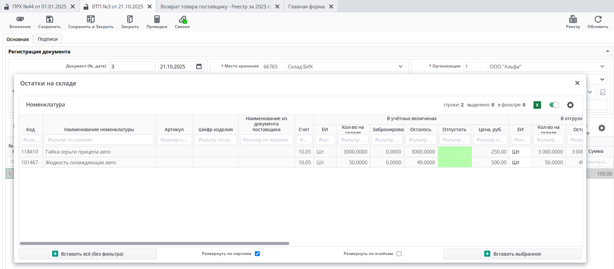
Task: Open the Вложения attachments icon
Action: click(20, 19)
